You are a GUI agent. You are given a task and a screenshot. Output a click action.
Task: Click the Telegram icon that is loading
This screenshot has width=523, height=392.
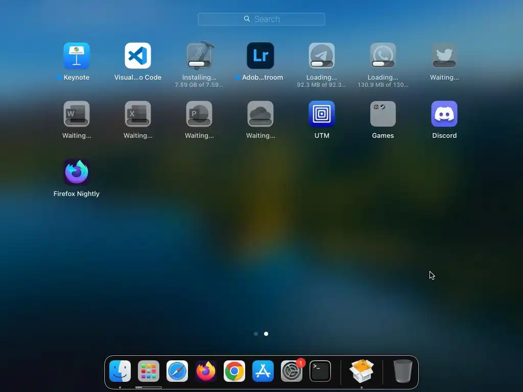(x=322, y=56)
